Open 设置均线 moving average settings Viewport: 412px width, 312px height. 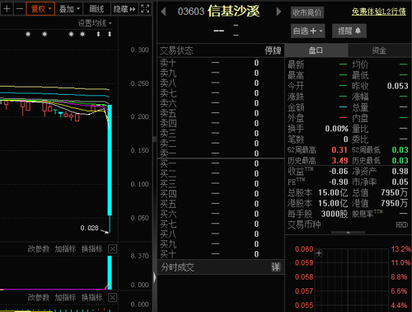(95, 23)
